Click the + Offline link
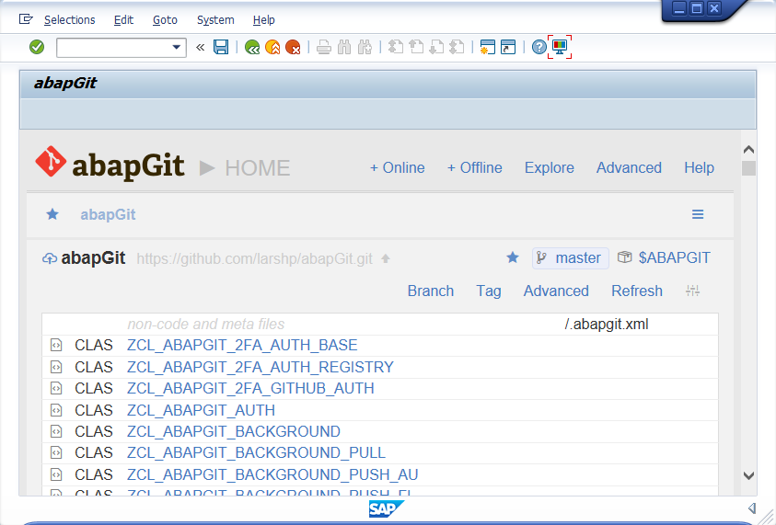Screen dimensions: 776x525 475,167
